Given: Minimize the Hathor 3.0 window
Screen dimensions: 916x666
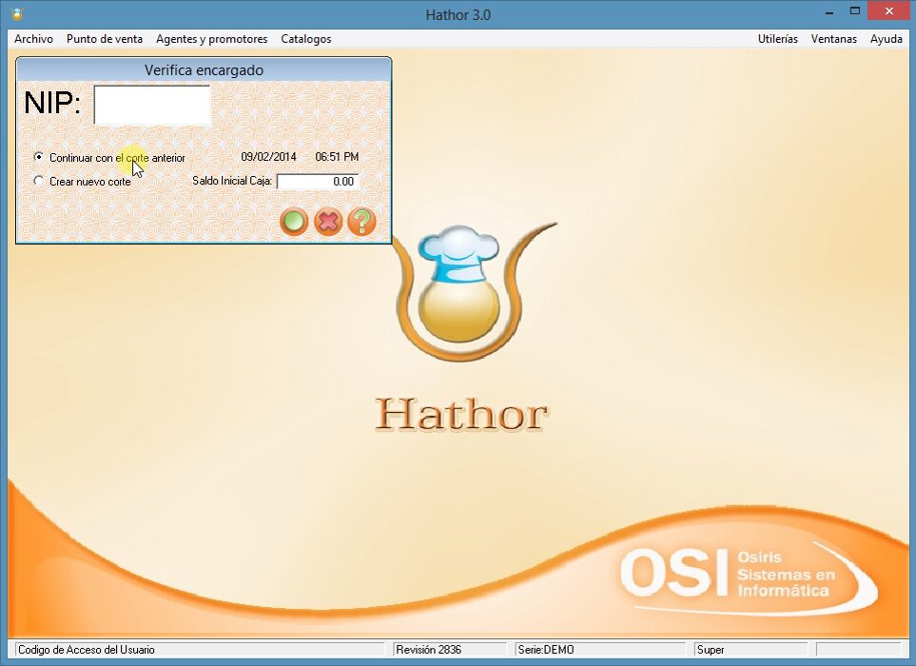Looking at the screenshot, I should click(828, 12).
